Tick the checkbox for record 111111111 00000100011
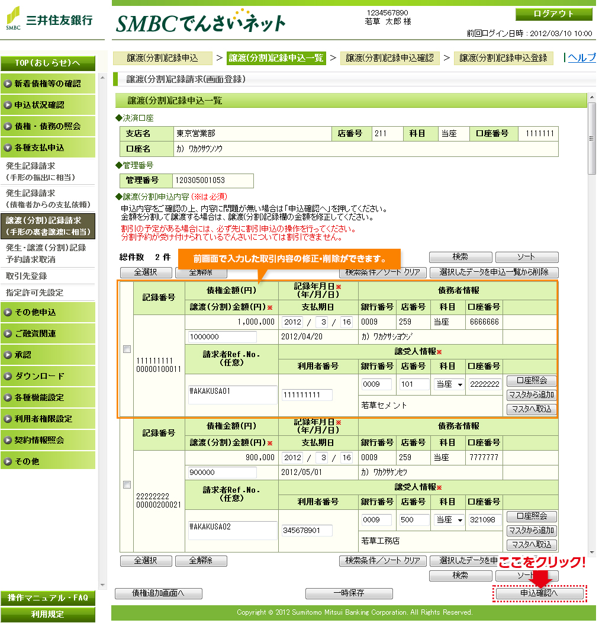The width and height of the screenshot is (599, 623). point(127,349)
